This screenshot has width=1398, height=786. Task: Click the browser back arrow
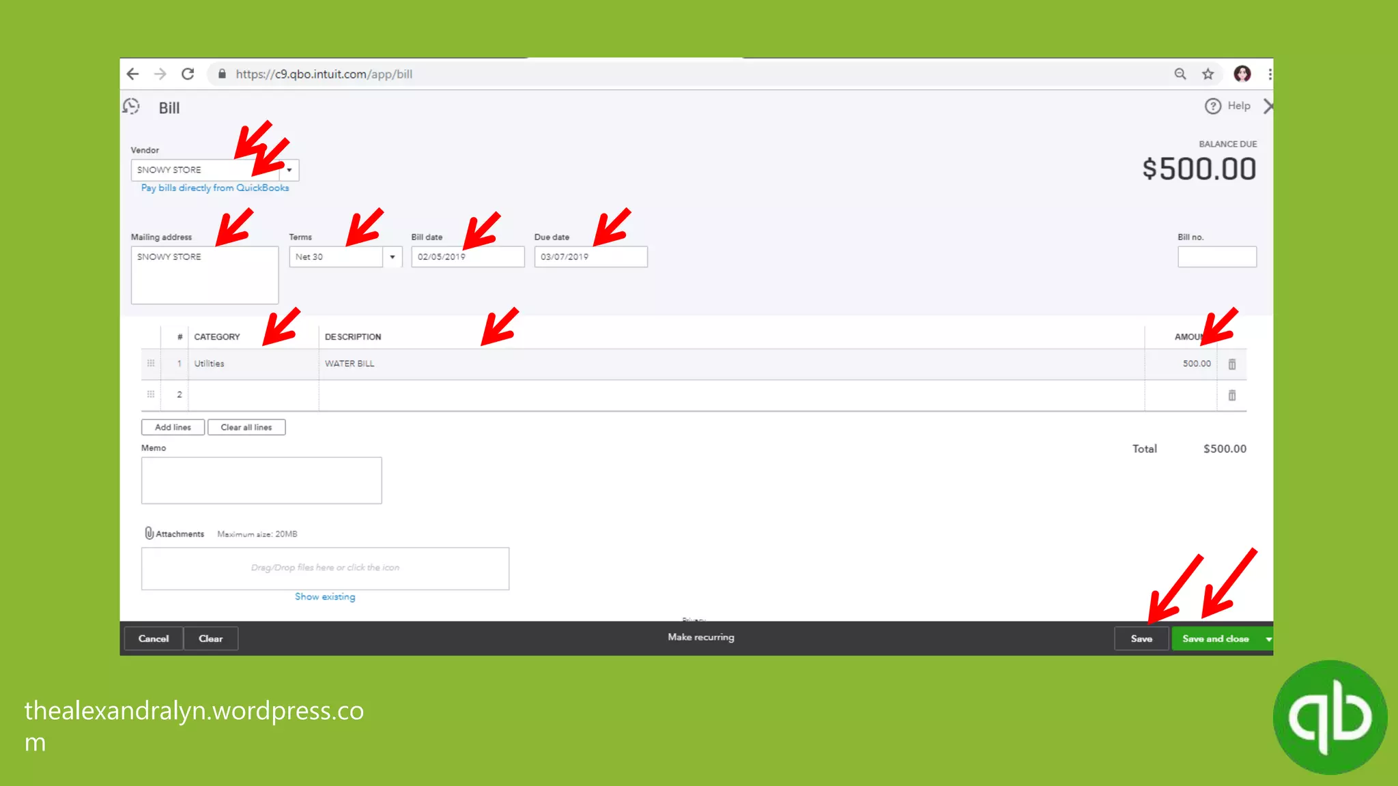coord(133,74)
